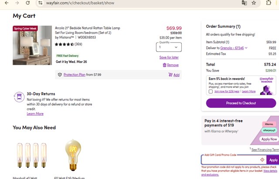This screenshot has height=179, width=279.
Task: Click the cart icon beside Add
Action: (x=170, y=75)
